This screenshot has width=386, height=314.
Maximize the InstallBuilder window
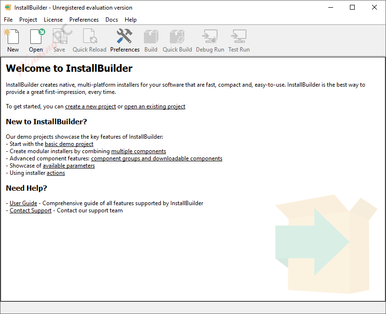click(352, 7)
